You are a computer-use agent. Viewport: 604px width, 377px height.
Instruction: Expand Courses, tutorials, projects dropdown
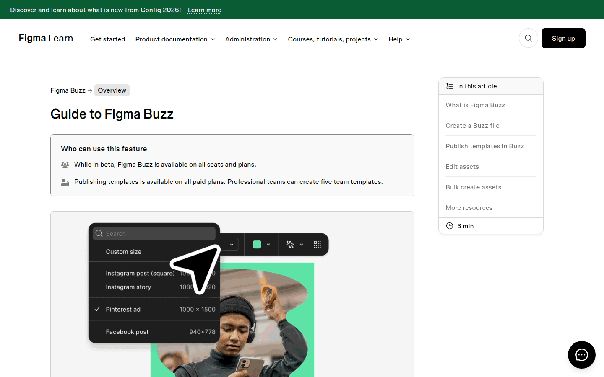(333, 39)
